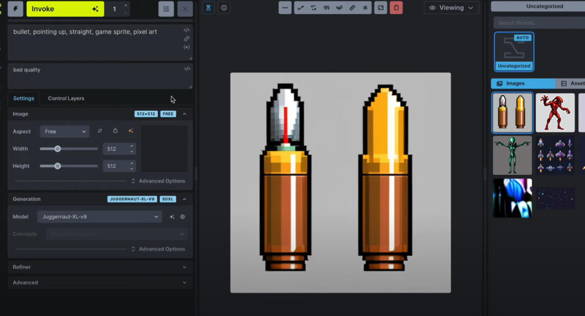Click the quote marks icon in image toolbar
This screenshot has height=316, width=585.
(326, 8)
